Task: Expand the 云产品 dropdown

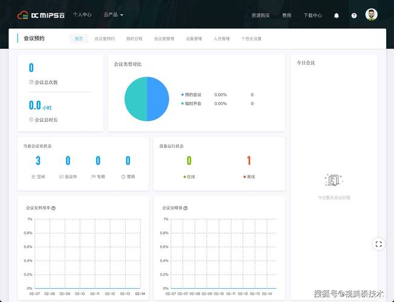Action: [114, 15]
